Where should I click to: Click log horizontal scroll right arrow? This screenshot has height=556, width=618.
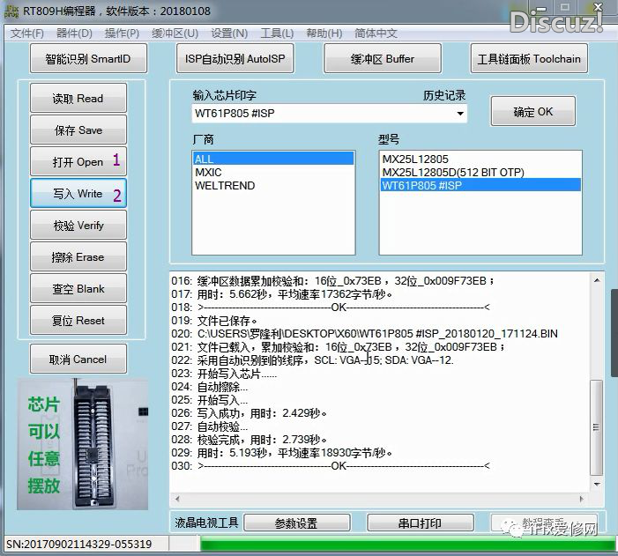click(x=581, y=499)
